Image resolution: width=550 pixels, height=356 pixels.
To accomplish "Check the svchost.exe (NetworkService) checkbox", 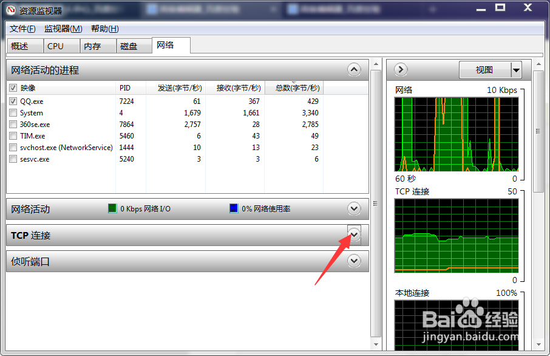I will pos(13,148).
